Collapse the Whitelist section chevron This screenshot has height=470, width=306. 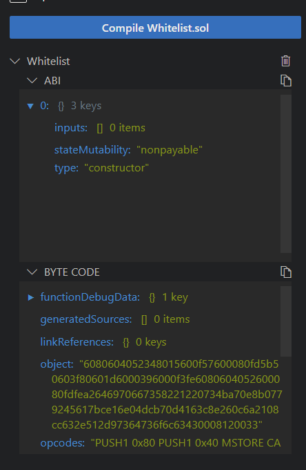(15, 61)
